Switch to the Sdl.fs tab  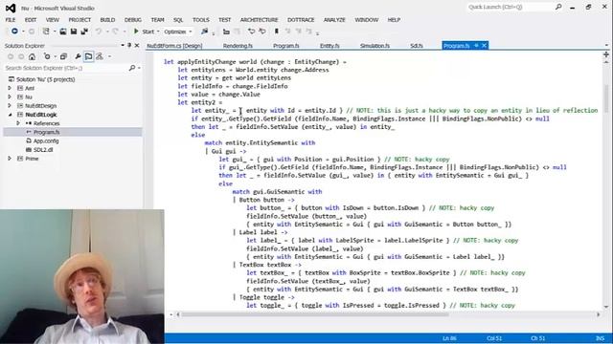click(x=417, y=46)
